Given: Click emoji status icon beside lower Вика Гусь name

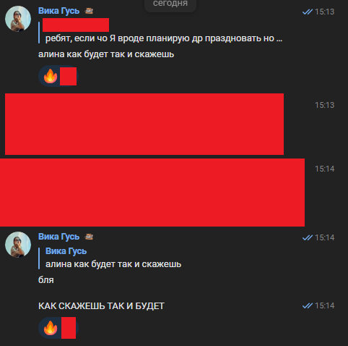Looking at the screenshot, I should click(89, 237).
